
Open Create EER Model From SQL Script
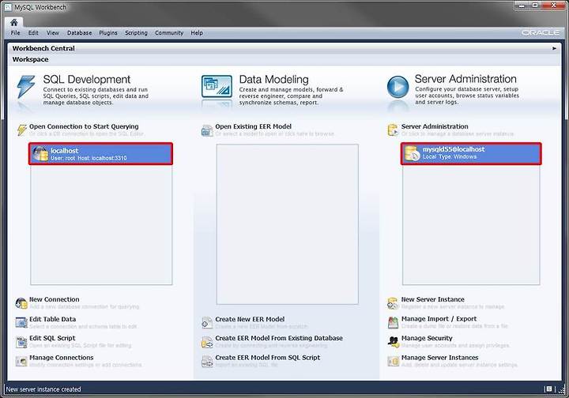coord(268,358)
